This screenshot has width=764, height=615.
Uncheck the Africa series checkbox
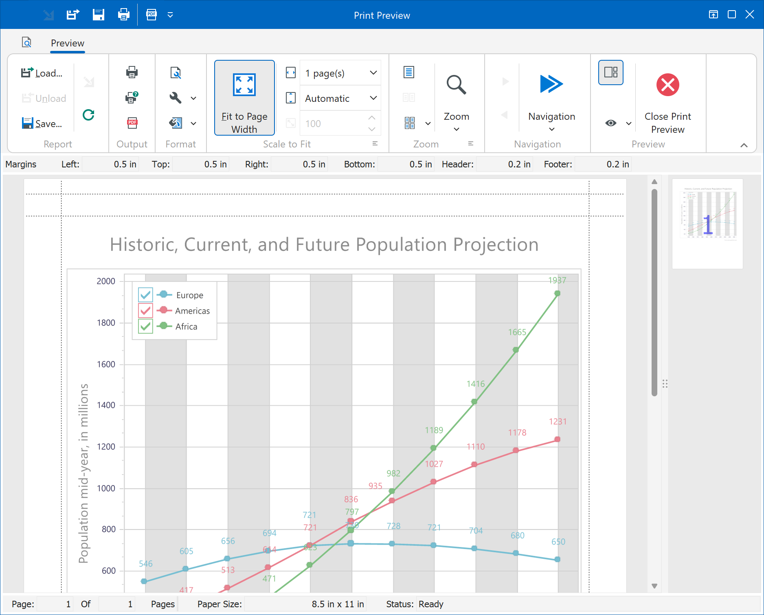tap(145, 326)
